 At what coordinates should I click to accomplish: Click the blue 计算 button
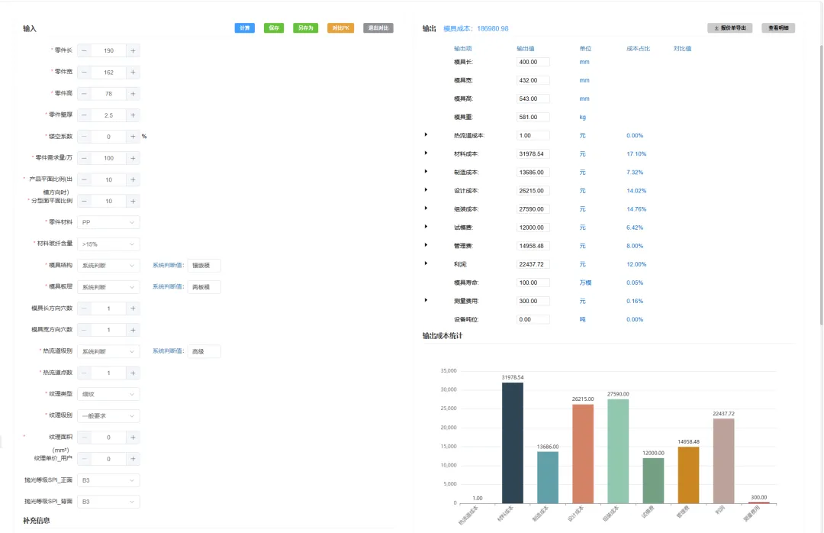point(245,28)
